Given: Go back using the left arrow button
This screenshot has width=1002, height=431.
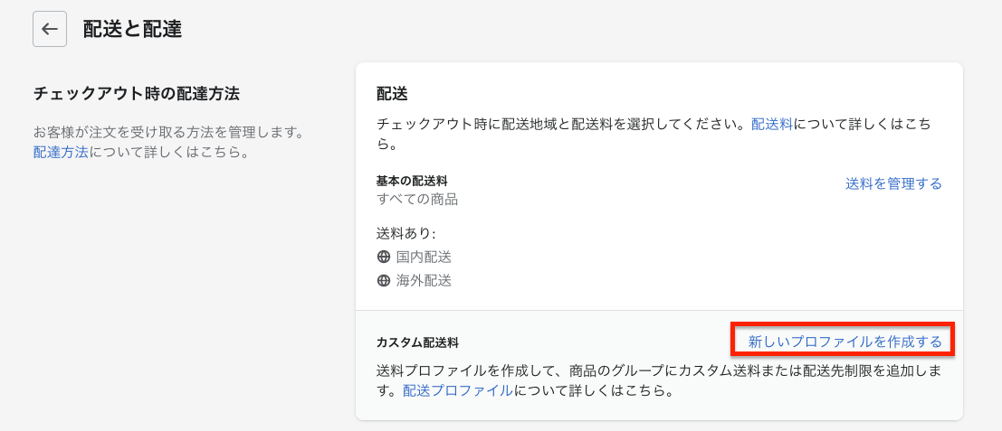Looking at the screenshot, I should click(50, 29).
